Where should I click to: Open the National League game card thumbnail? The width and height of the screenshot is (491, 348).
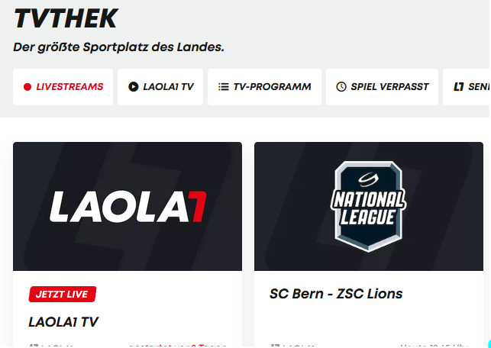[369, 207]
